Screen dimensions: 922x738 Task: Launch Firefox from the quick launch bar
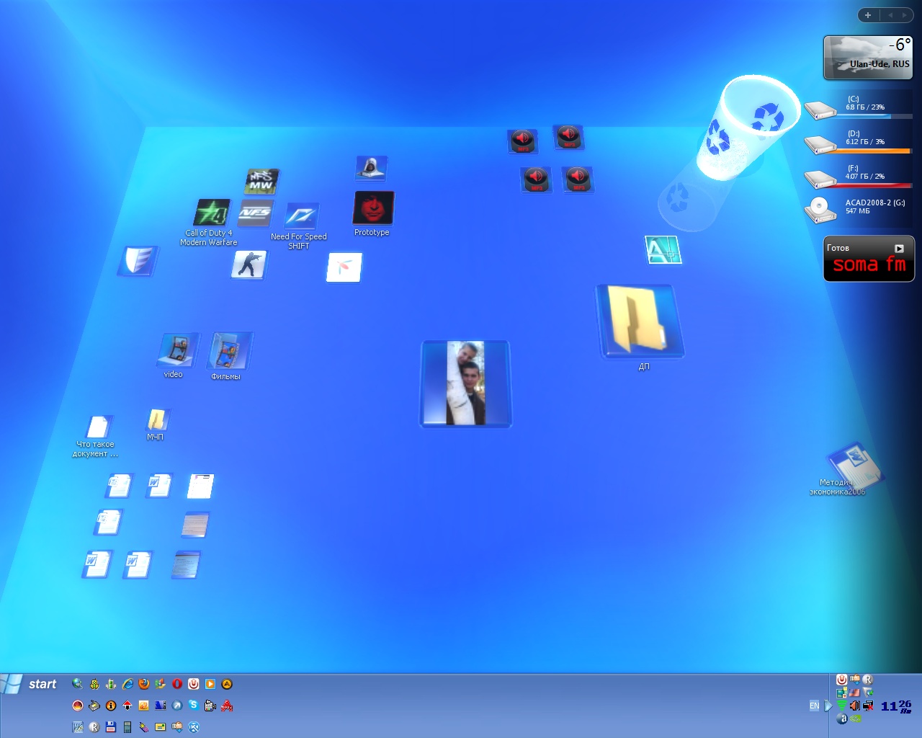pos(144,684)
